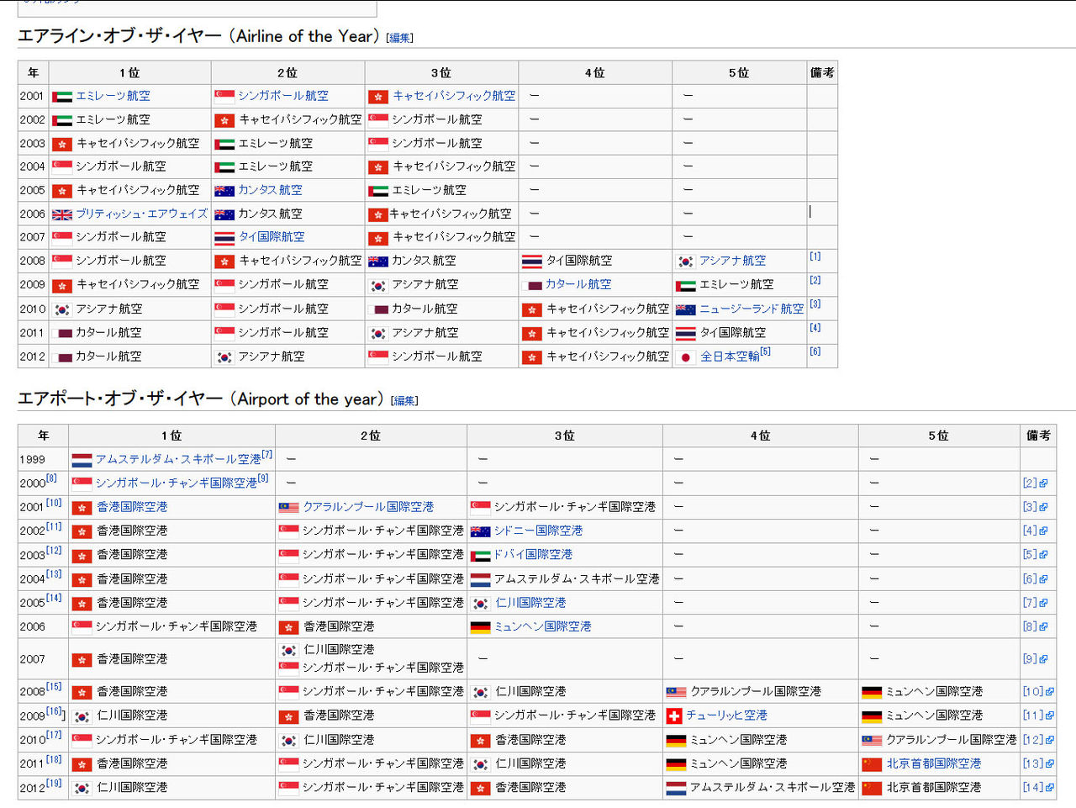Screen dimensions: 1076x808
Task: Follow the シンガポール航空 link in the 2001 row
Action: click(283, 96)
